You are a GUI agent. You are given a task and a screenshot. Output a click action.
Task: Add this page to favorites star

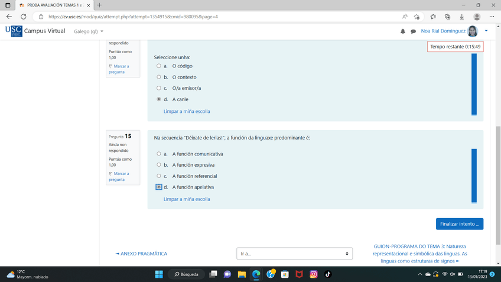pyautogui.click(x=417, y=17)
